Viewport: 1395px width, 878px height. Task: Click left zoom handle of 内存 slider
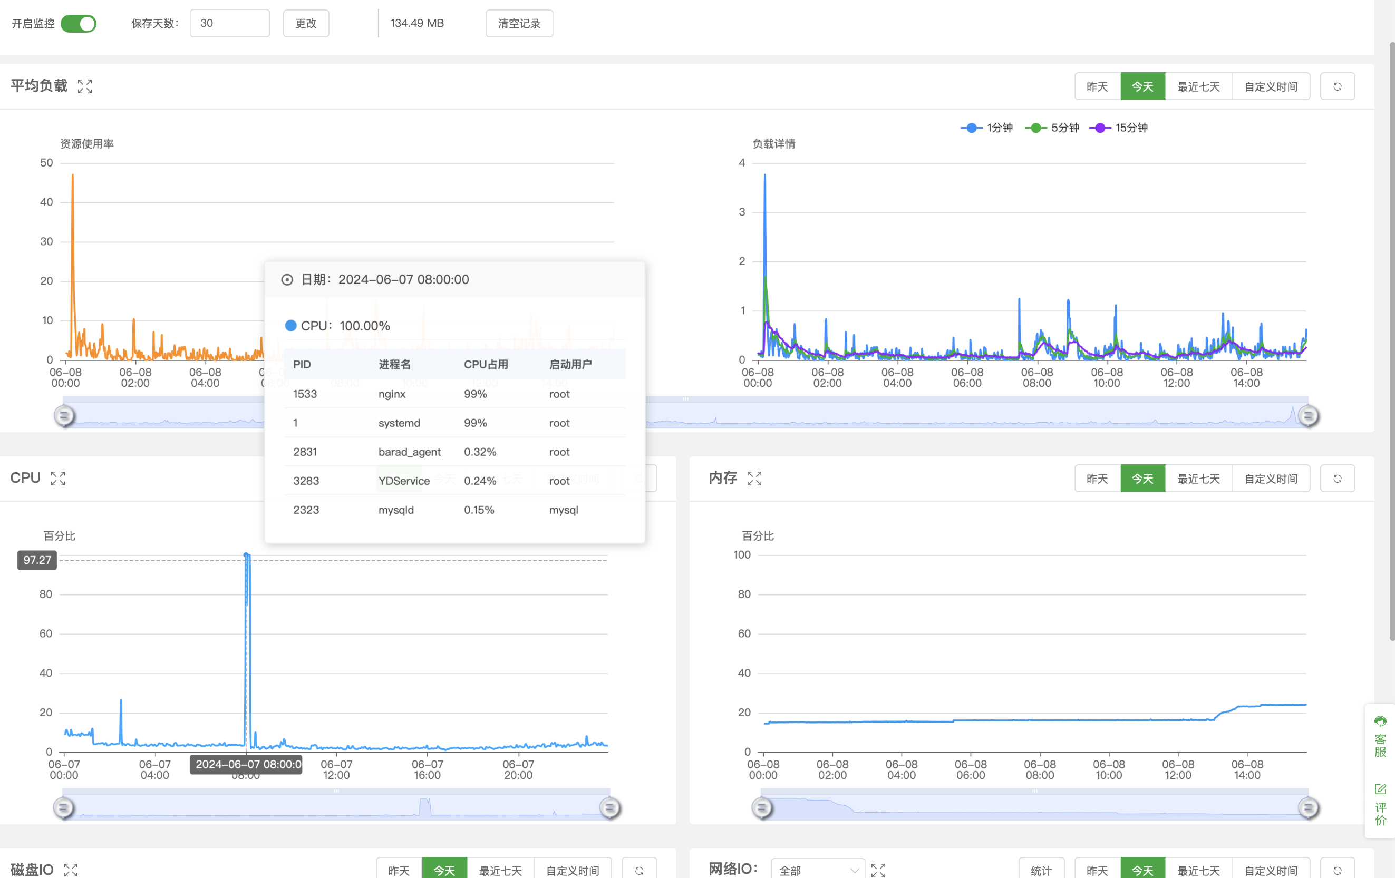[x=762, y=807]
